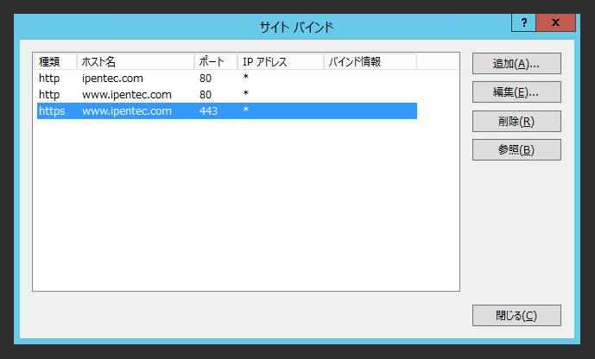Click the IP アドレス column header
This screenshot has width=595, height=359.
point(281,62)
